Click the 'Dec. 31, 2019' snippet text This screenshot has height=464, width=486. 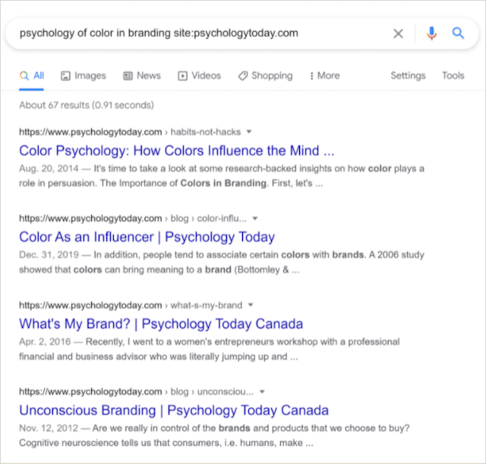point(49,255)
